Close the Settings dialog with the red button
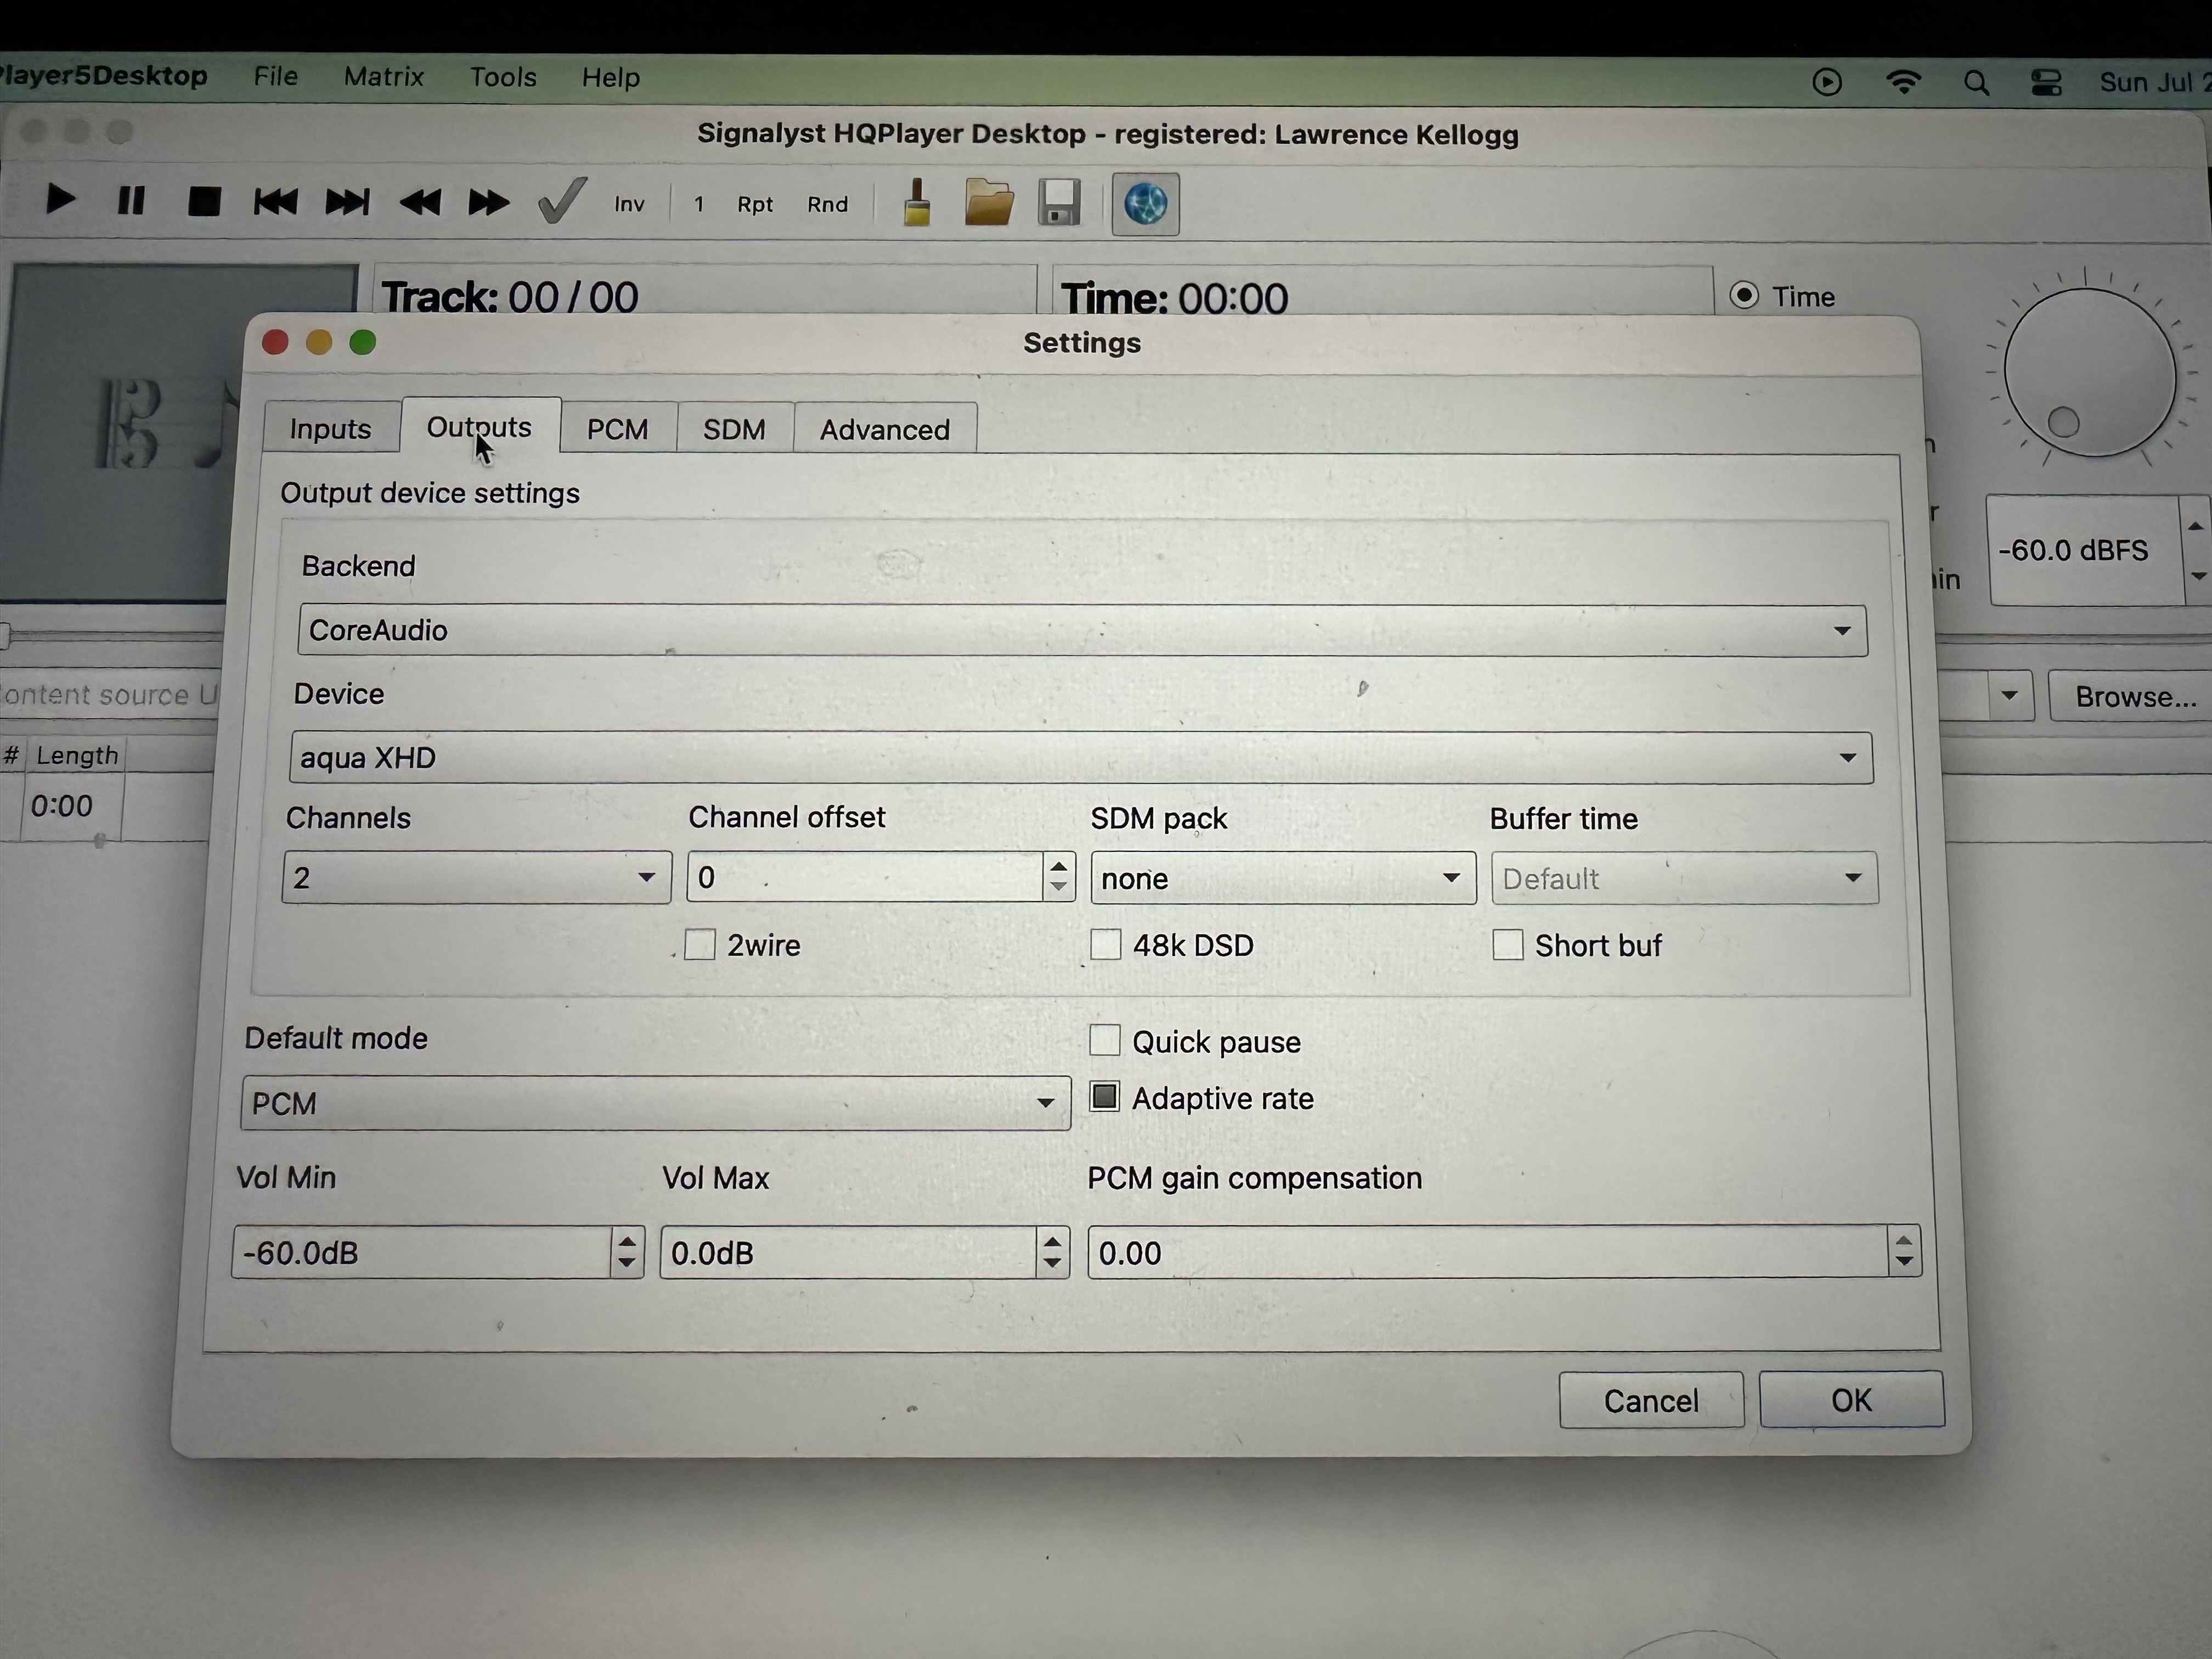 (x=275, y=342)
